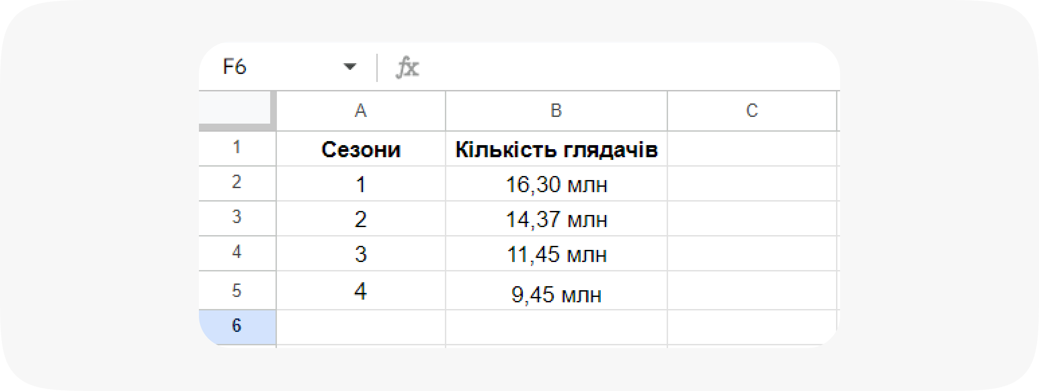
Task: Select the empty cell B6
Action: point(556,327)
